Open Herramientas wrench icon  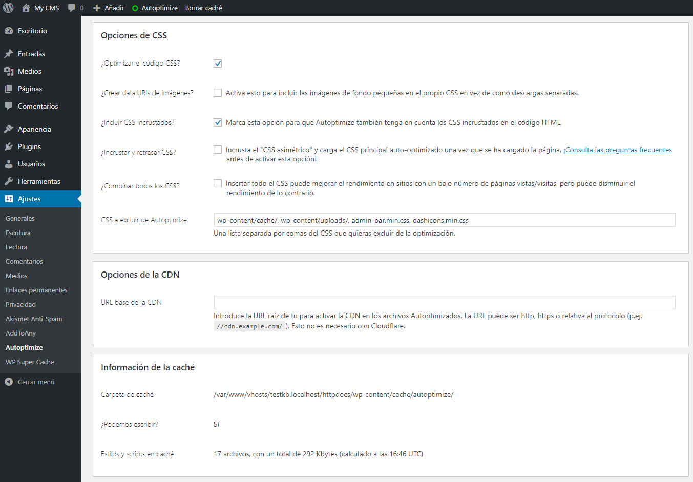(9, 181)
